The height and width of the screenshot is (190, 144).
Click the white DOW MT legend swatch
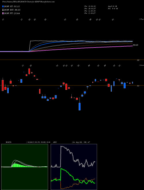(x=3, y=10)
